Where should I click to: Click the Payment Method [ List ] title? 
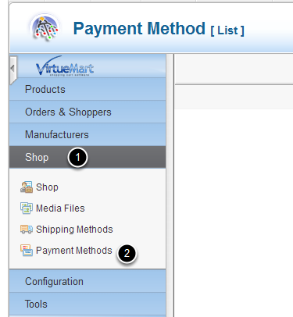click(x=159, y=29)
